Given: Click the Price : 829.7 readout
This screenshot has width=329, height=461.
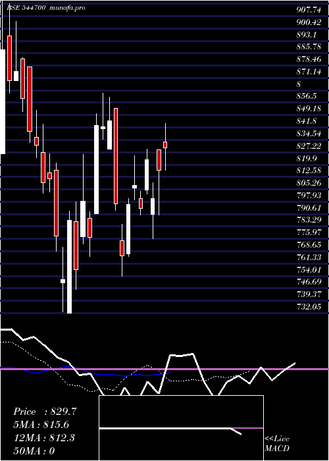Looking at the screenshot, I should click(45, 412).
